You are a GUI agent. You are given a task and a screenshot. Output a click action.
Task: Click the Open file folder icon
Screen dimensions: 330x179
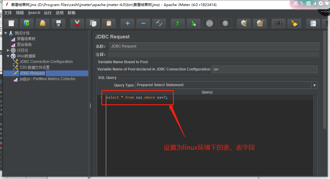(42, 23)
